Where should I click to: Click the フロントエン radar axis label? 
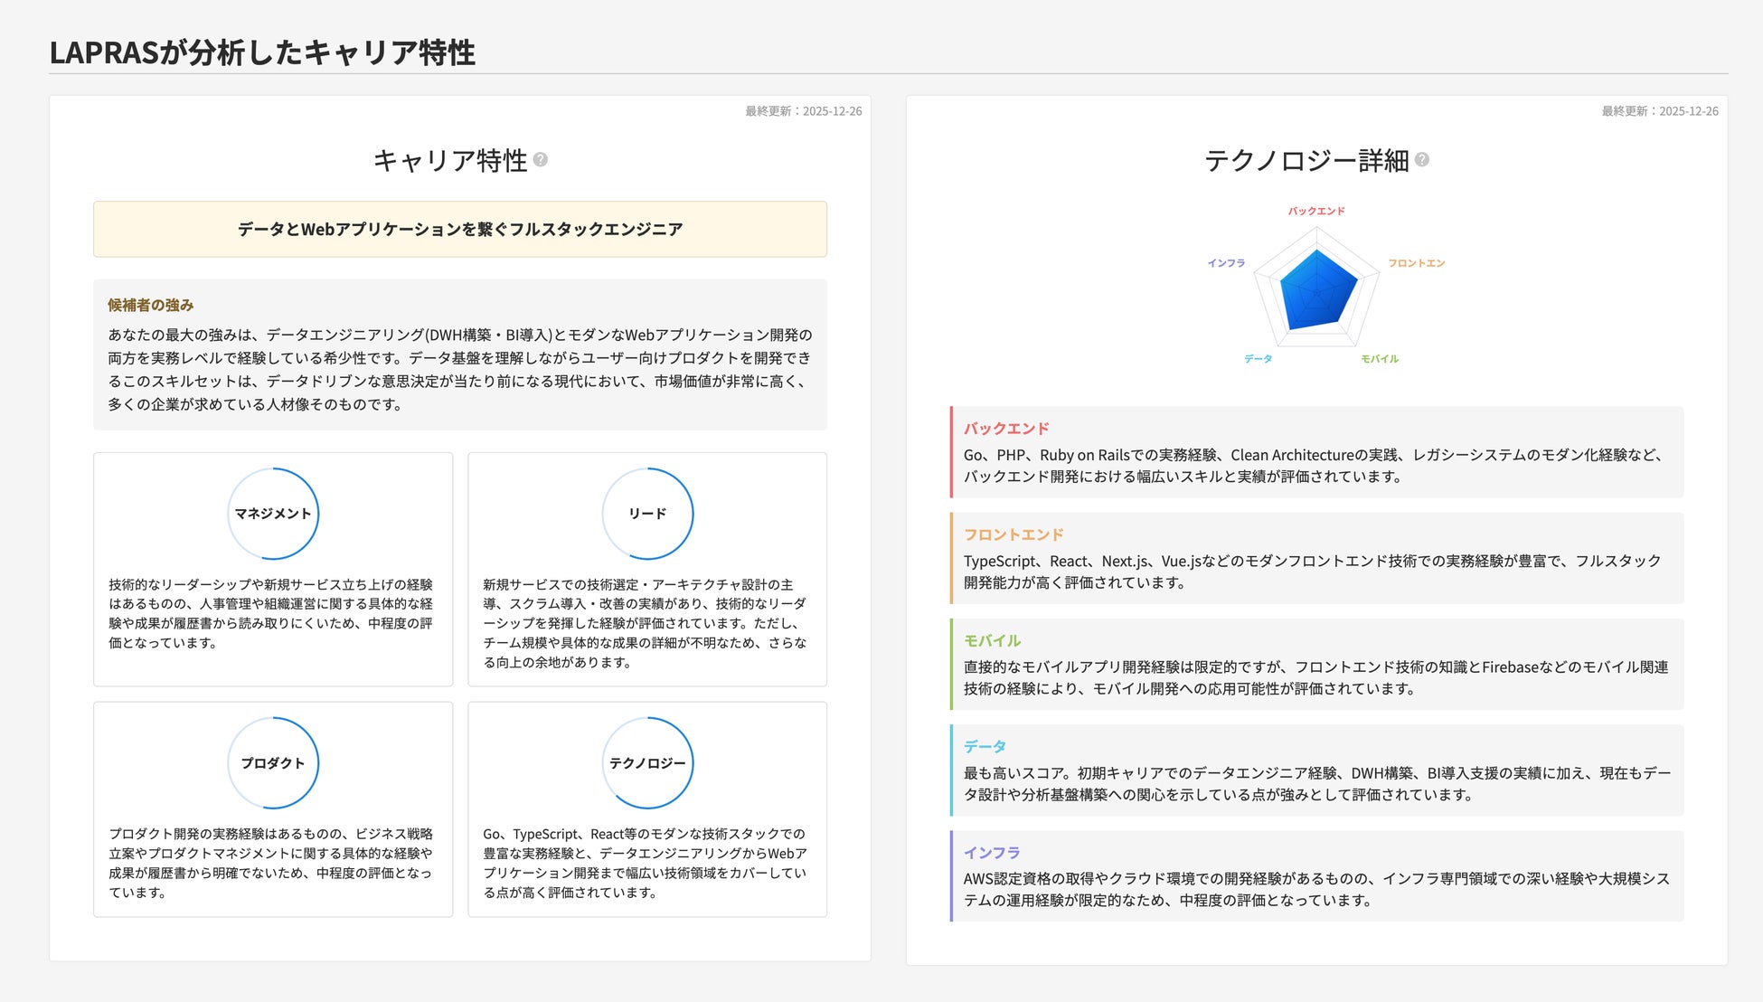pos(1416,263)
